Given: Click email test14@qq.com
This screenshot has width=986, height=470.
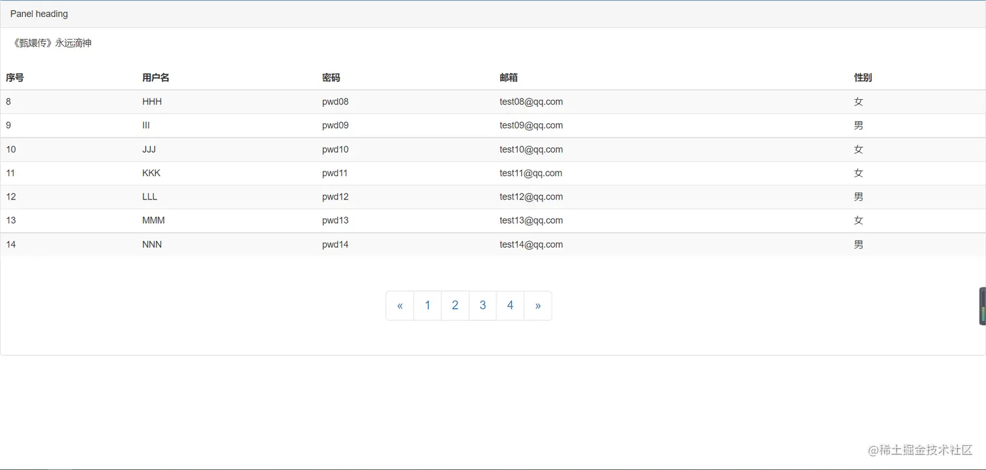Looking at the screenshot, I should point(531,244).
